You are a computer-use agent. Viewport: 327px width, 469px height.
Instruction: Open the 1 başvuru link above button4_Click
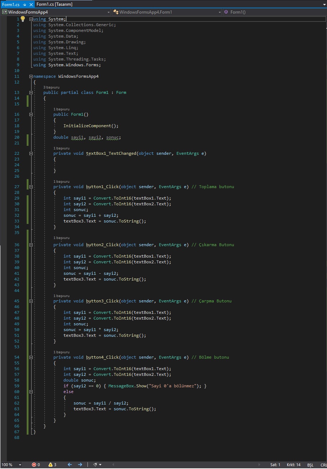tap(61, 352)
